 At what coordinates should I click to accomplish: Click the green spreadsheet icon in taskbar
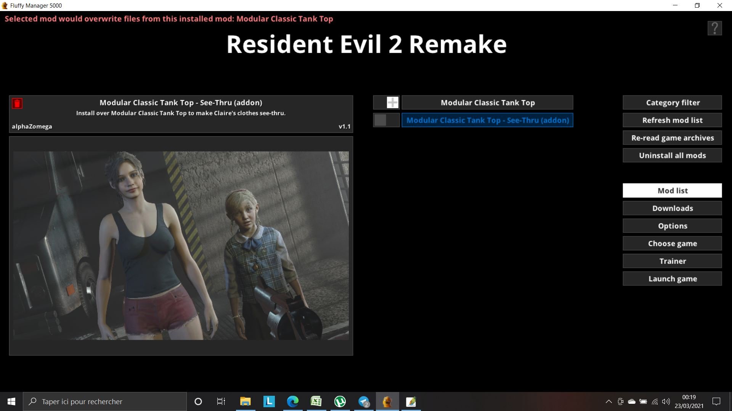tap(316, 401)
